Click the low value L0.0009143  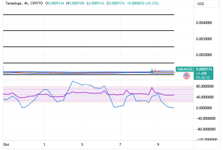pos(96,3)
